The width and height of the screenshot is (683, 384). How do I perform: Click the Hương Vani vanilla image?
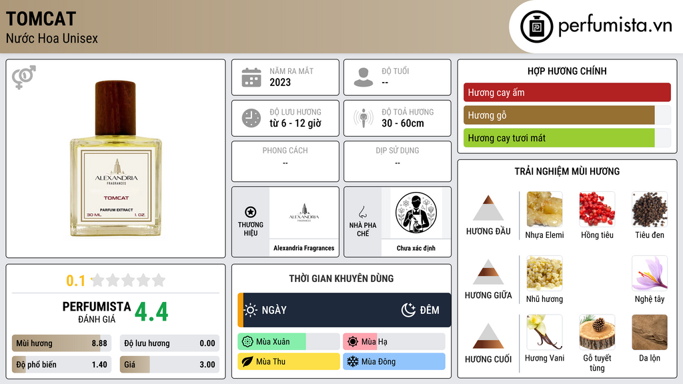pyautogui.click(x=544, y=332)
